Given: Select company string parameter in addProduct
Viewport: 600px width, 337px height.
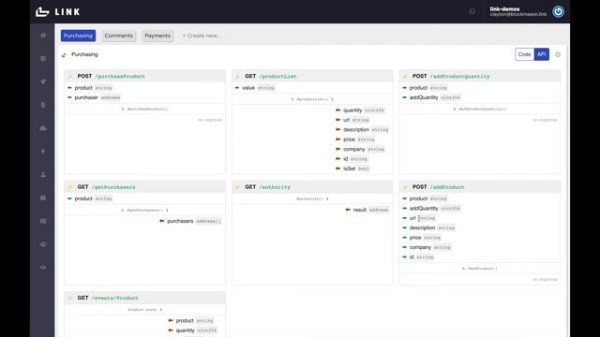Looking at the screenshot, I should tap(427, 247).
